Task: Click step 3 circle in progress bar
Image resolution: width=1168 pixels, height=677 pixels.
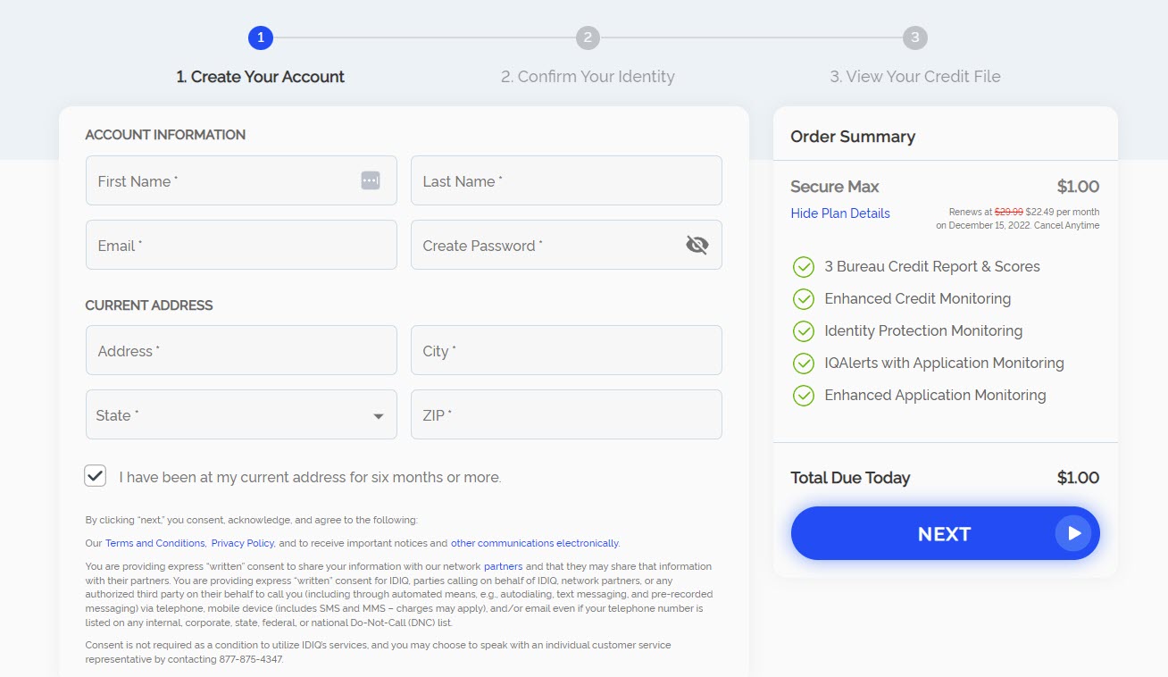Action: click(915, 38)
